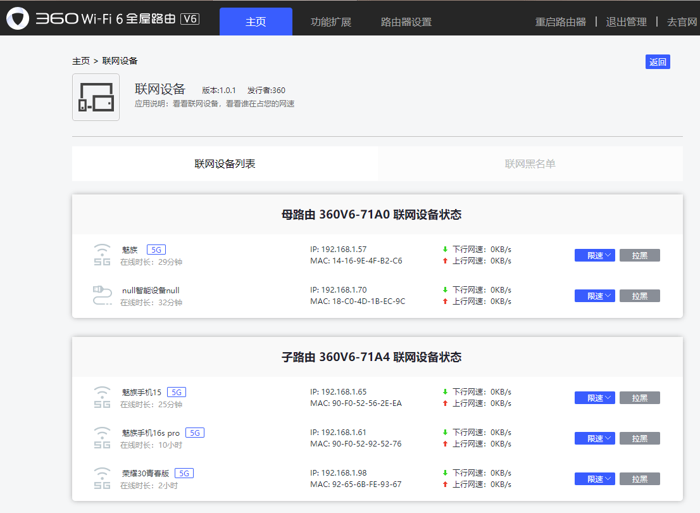Click the 母路由 360V6-71A0 section heading
The width and height of the screenshot is (700, 513).
pos(372,215)
